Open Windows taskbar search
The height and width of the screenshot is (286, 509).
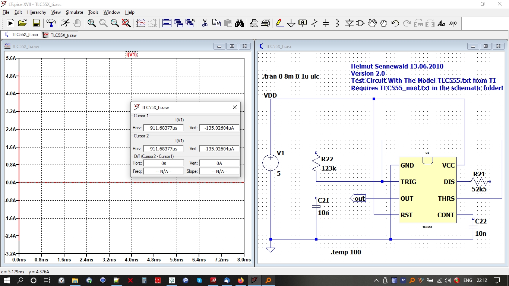(x=20, y=280)
